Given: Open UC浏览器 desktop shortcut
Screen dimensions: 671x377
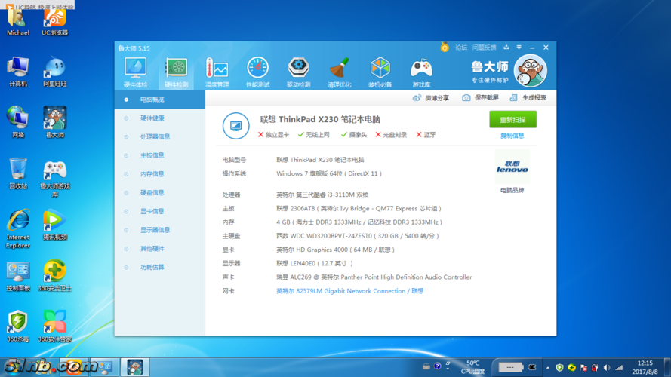Looking at the screenshot, I should pos(55,22).
